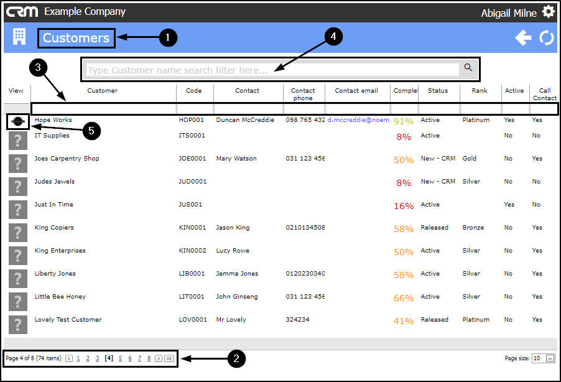The width and height of the screenshot is (561, 382).
Task: Open Hope Works customer logo view icon
Action: pyautogui.click(x=18, y=122)
